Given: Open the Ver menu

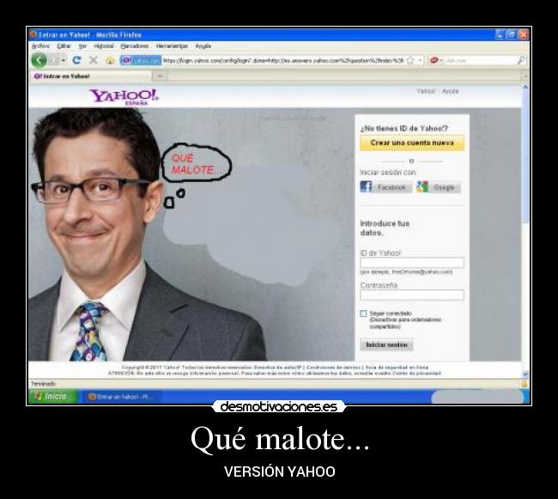Looking at the screenshot, I should [82, 46].
